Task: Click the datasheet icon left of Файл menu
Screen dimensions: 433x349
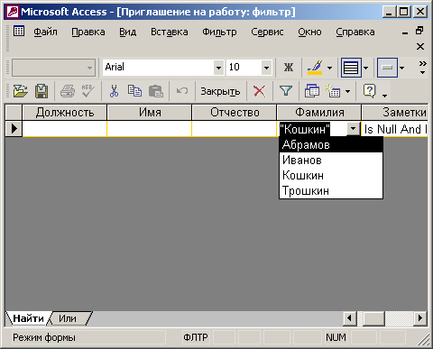Action: pyautogui.click(x=19, y=31)
